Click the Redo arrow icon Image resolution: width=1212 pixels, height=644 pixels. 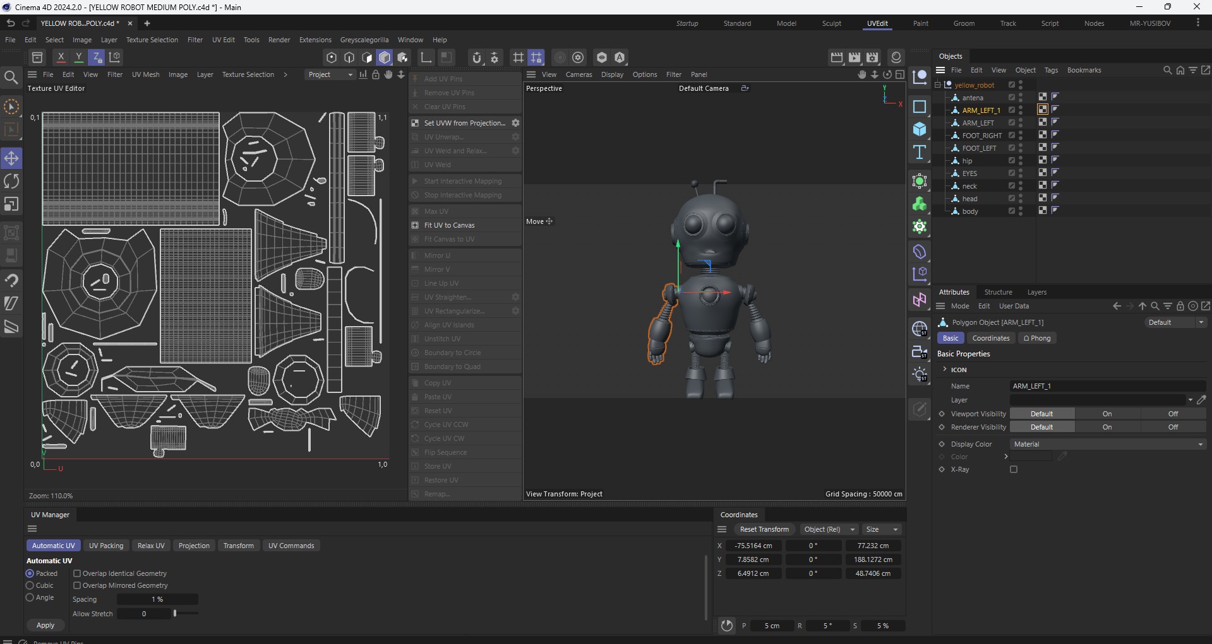pyautogui.click(x=26, y=23)
